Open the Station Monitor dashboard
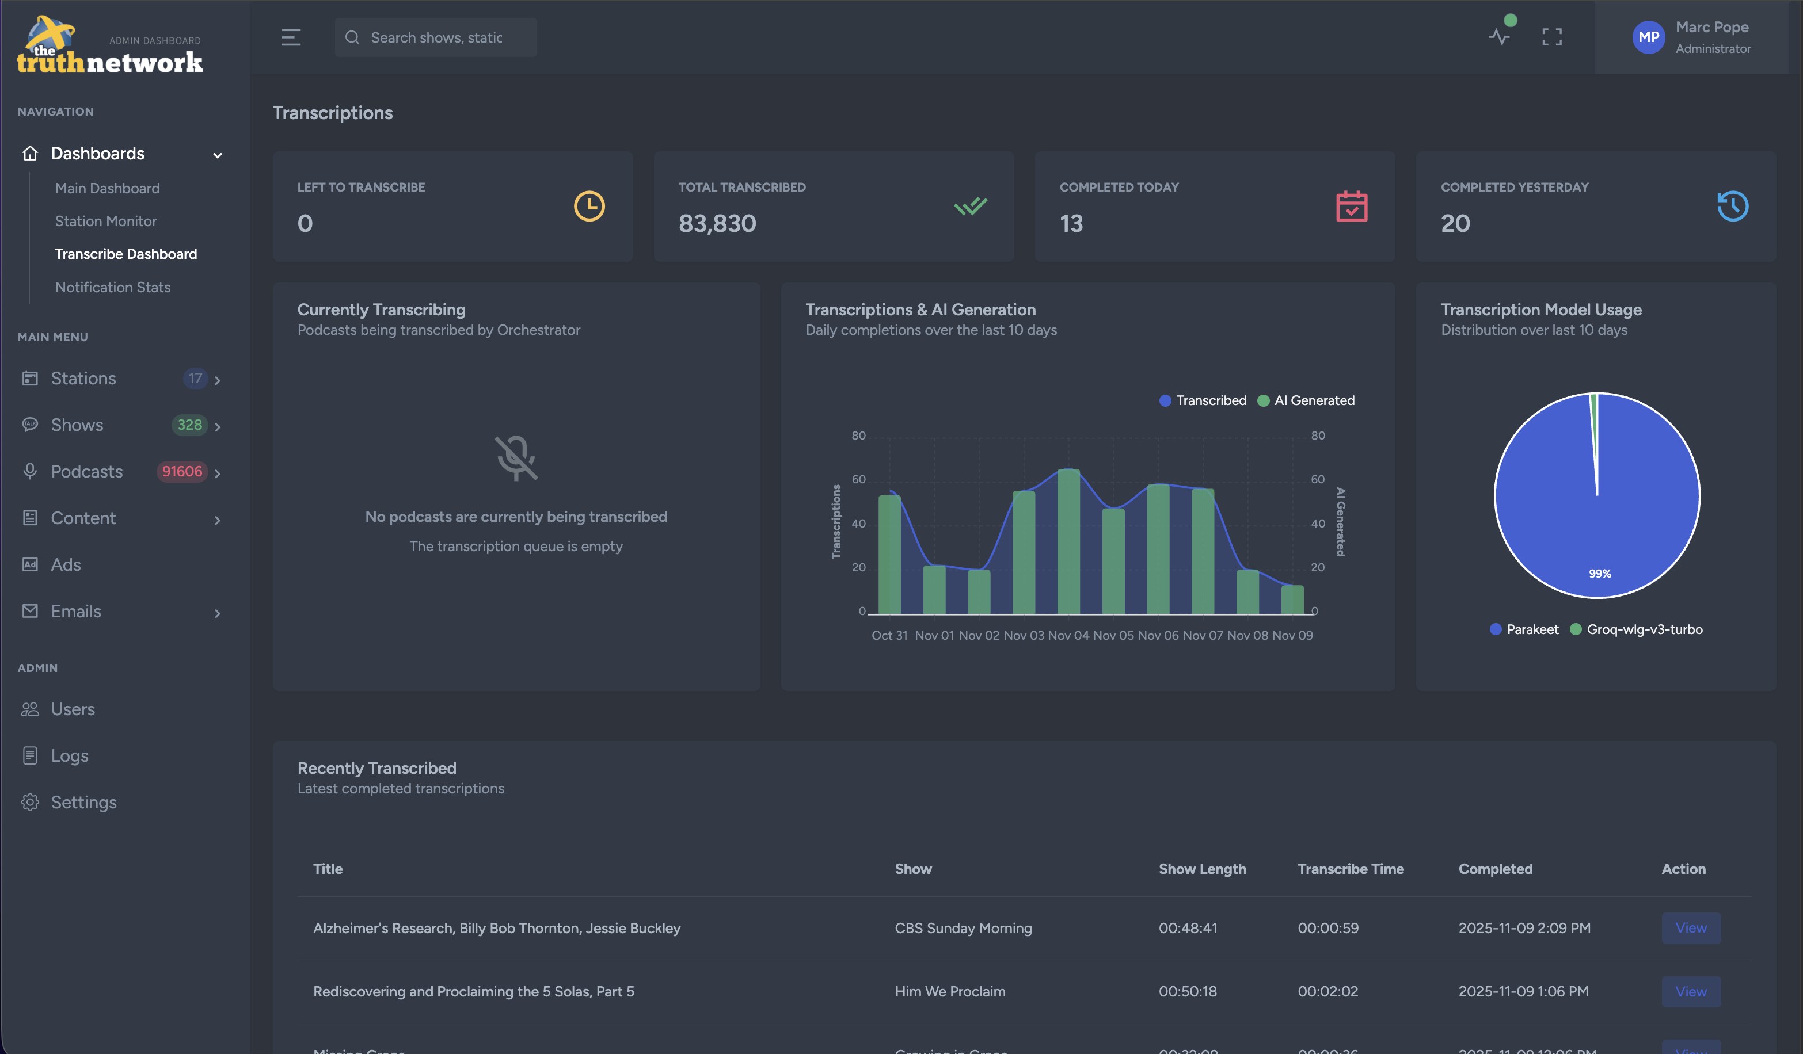 [x=106, y=221]
